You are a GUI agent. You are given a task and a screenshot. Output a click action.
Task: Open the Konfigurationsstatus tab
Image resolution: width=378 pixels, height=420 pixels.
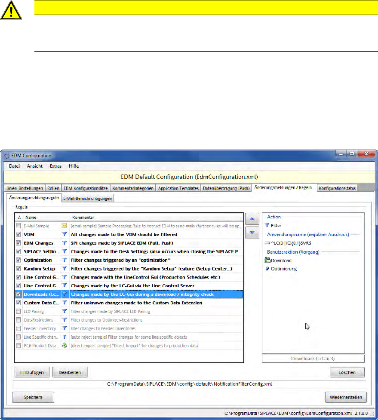(337, 188)
